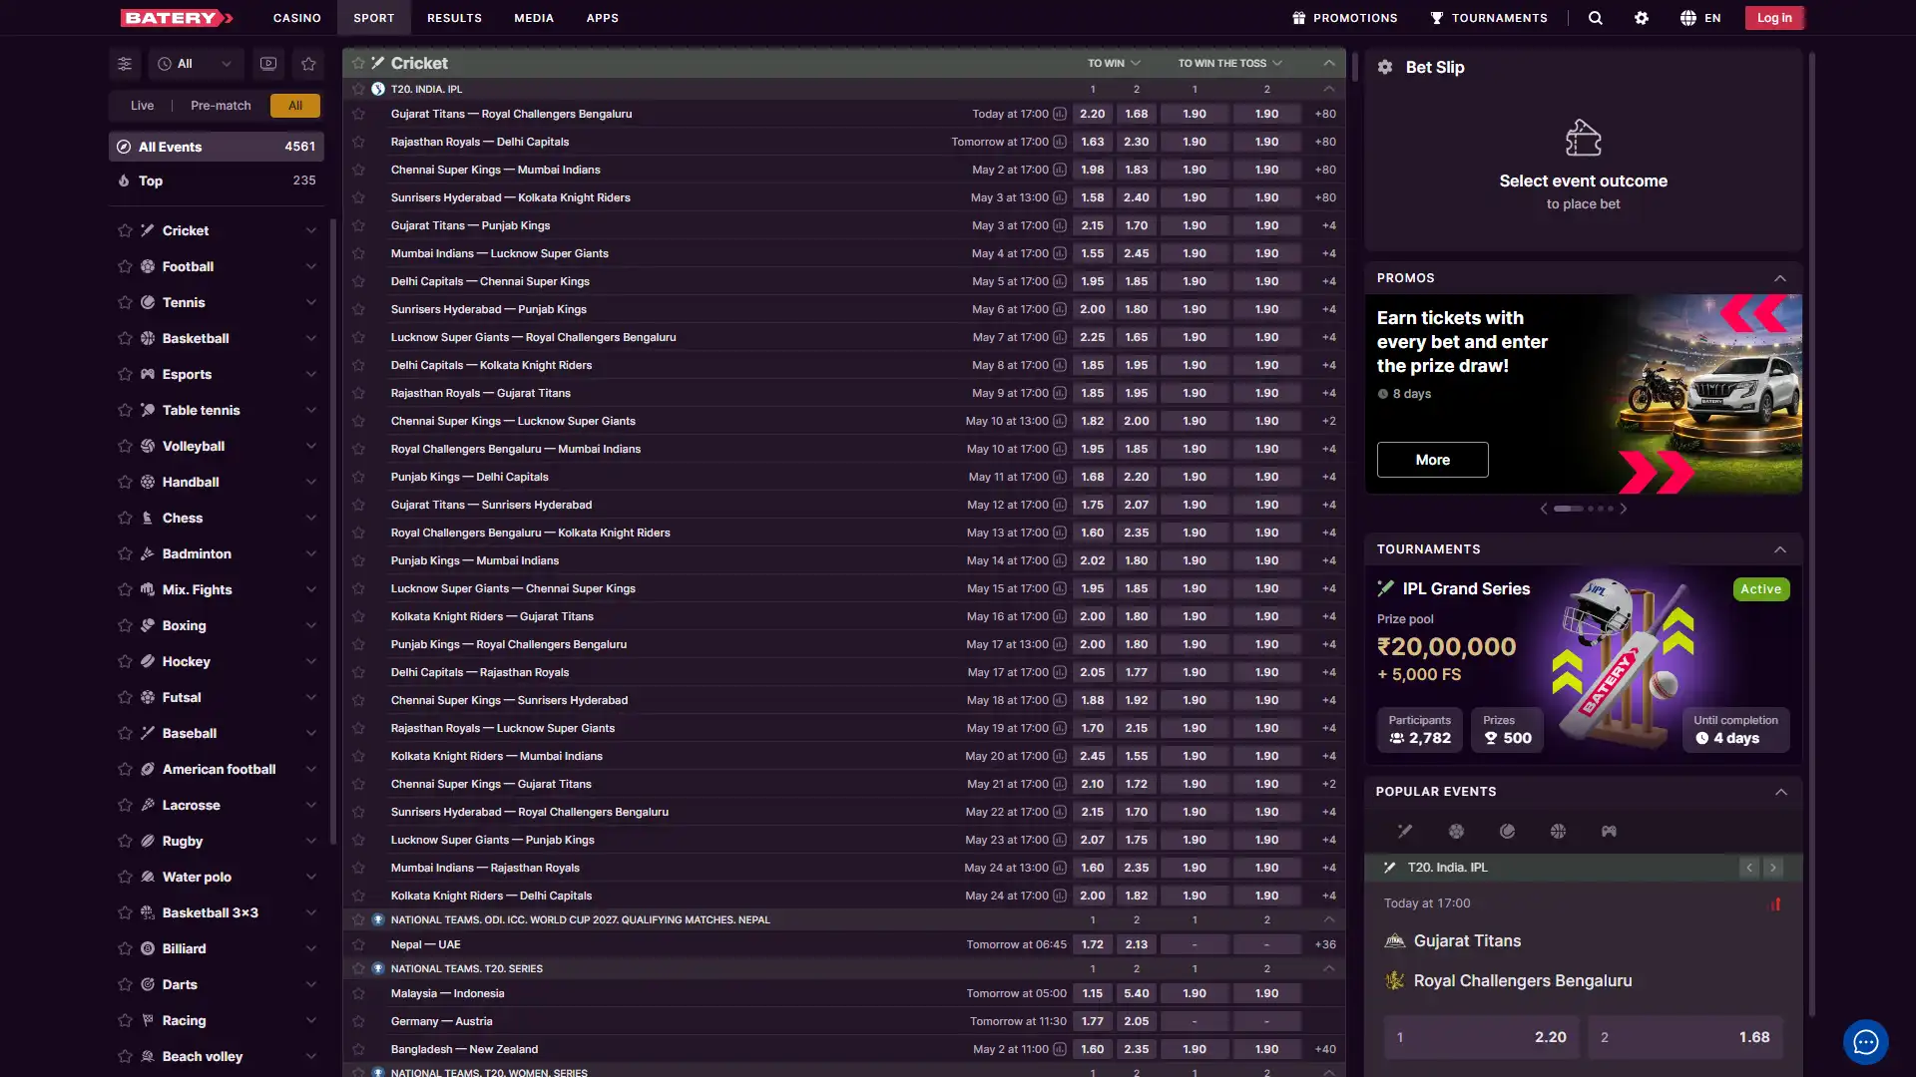Open stats icon for Bangladesh — New Zealand
The height and width of the screenshot is (1077, 1916).
(x=1060, y=1049)
